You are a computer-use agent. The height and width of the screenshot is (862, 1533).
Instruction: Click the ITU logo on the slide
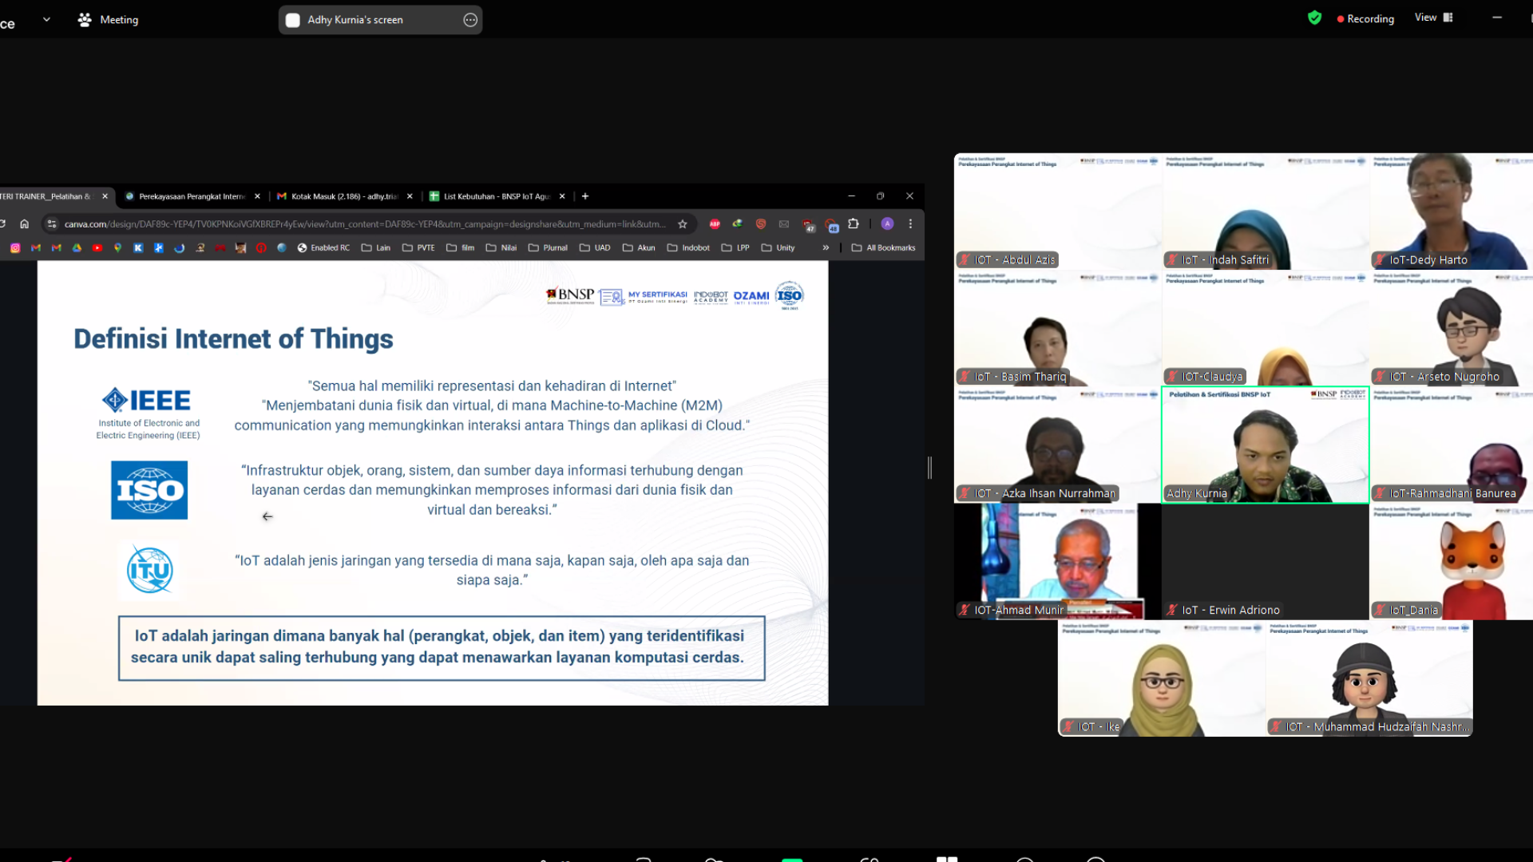tap(150, 570)
